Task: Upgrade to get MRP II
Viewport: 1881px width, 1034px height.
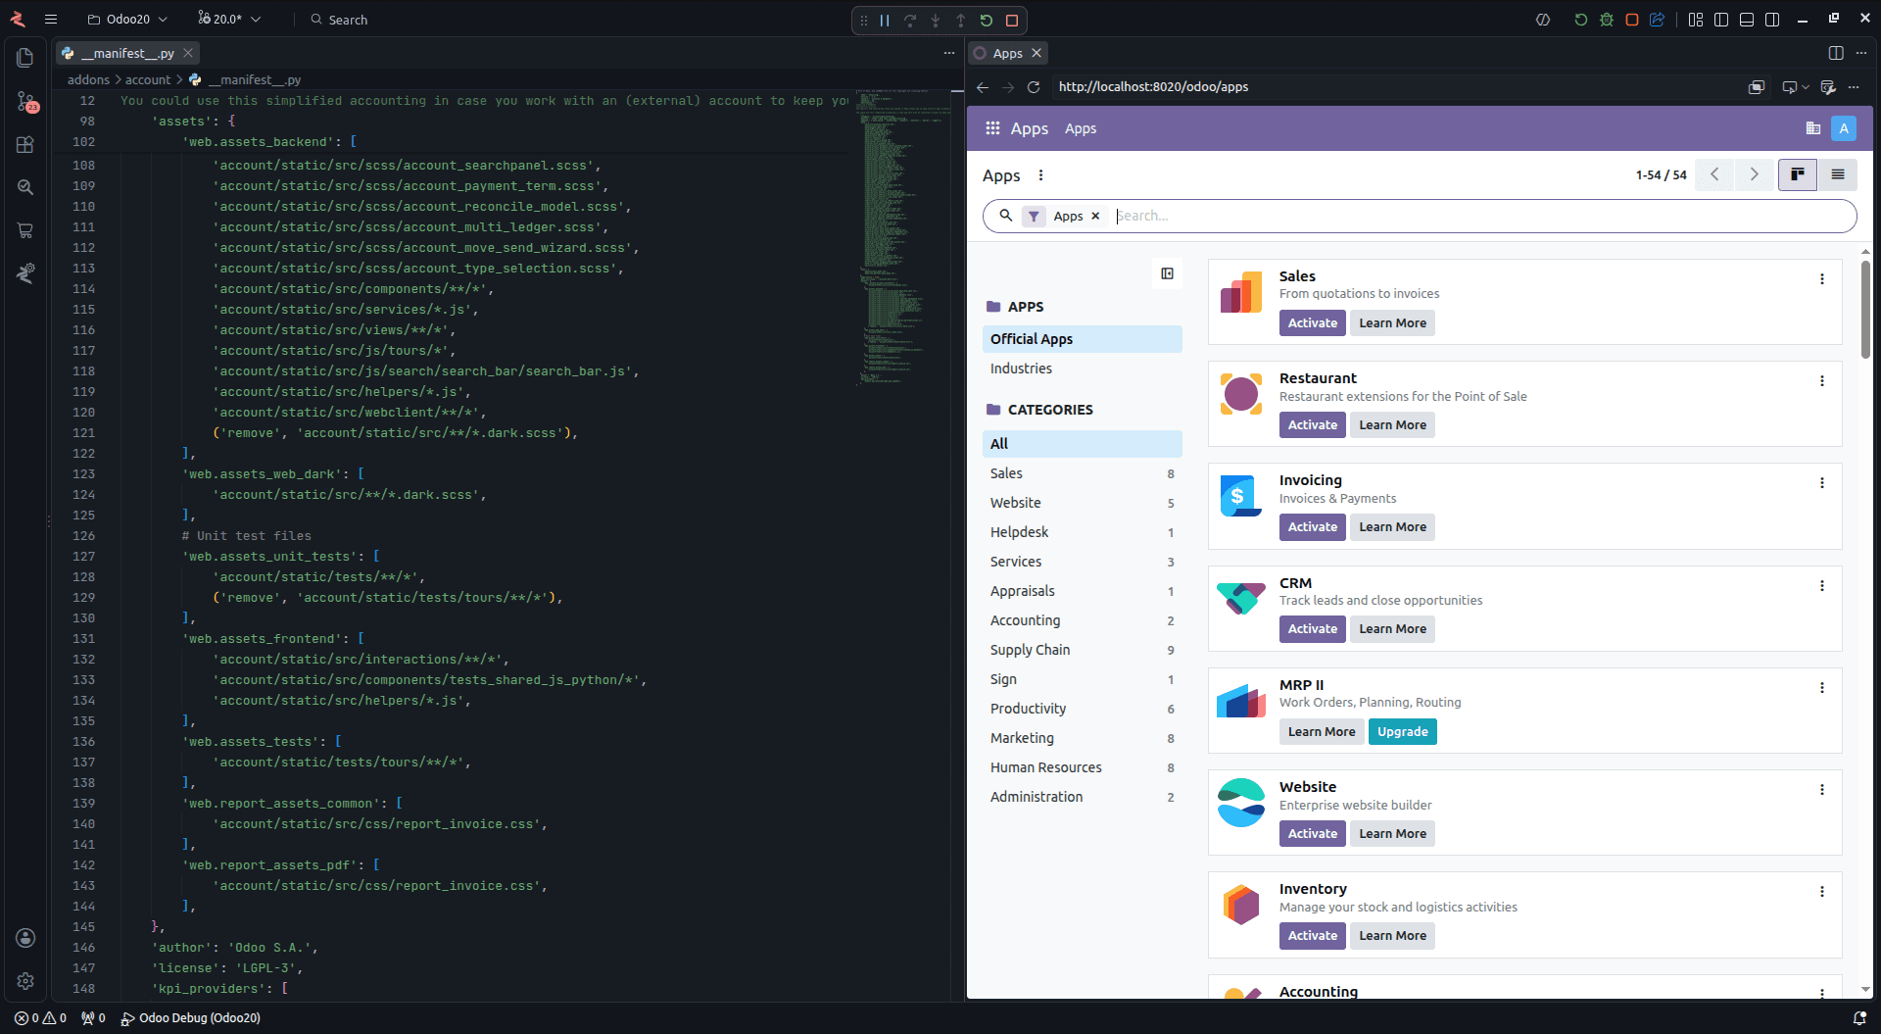Action: [x=1402, y=732]
